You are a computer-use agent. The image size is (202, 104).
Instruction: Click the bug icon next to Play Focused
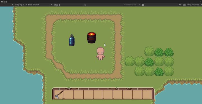pos(143,5)
